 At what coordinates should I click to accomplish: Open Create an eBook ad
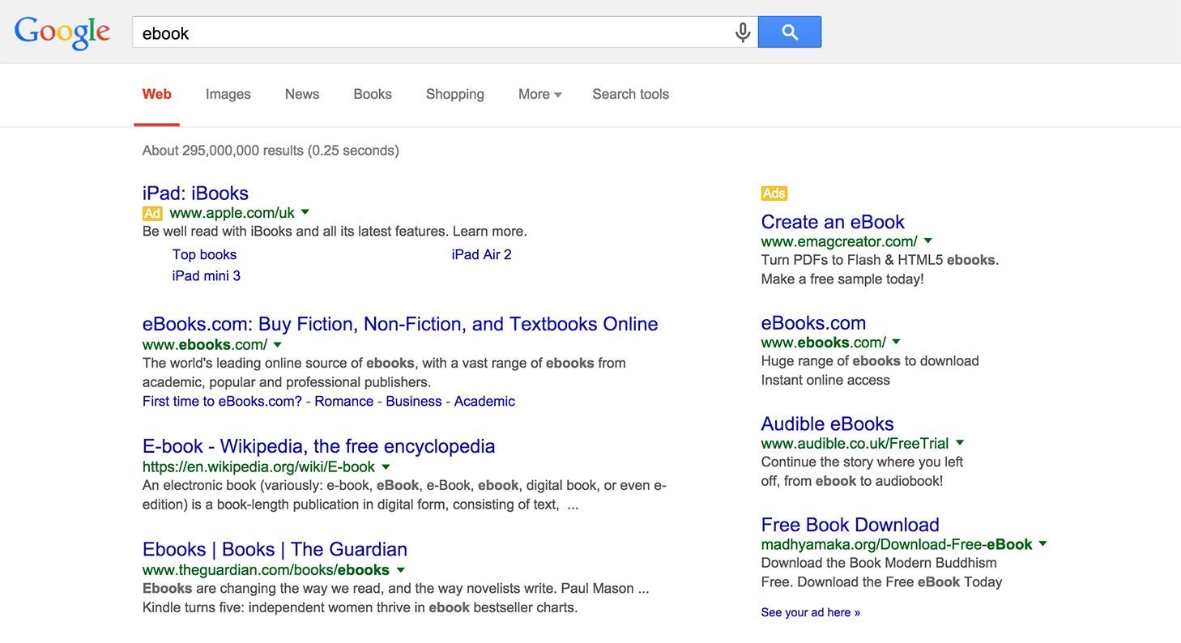(x=833, y=222)
